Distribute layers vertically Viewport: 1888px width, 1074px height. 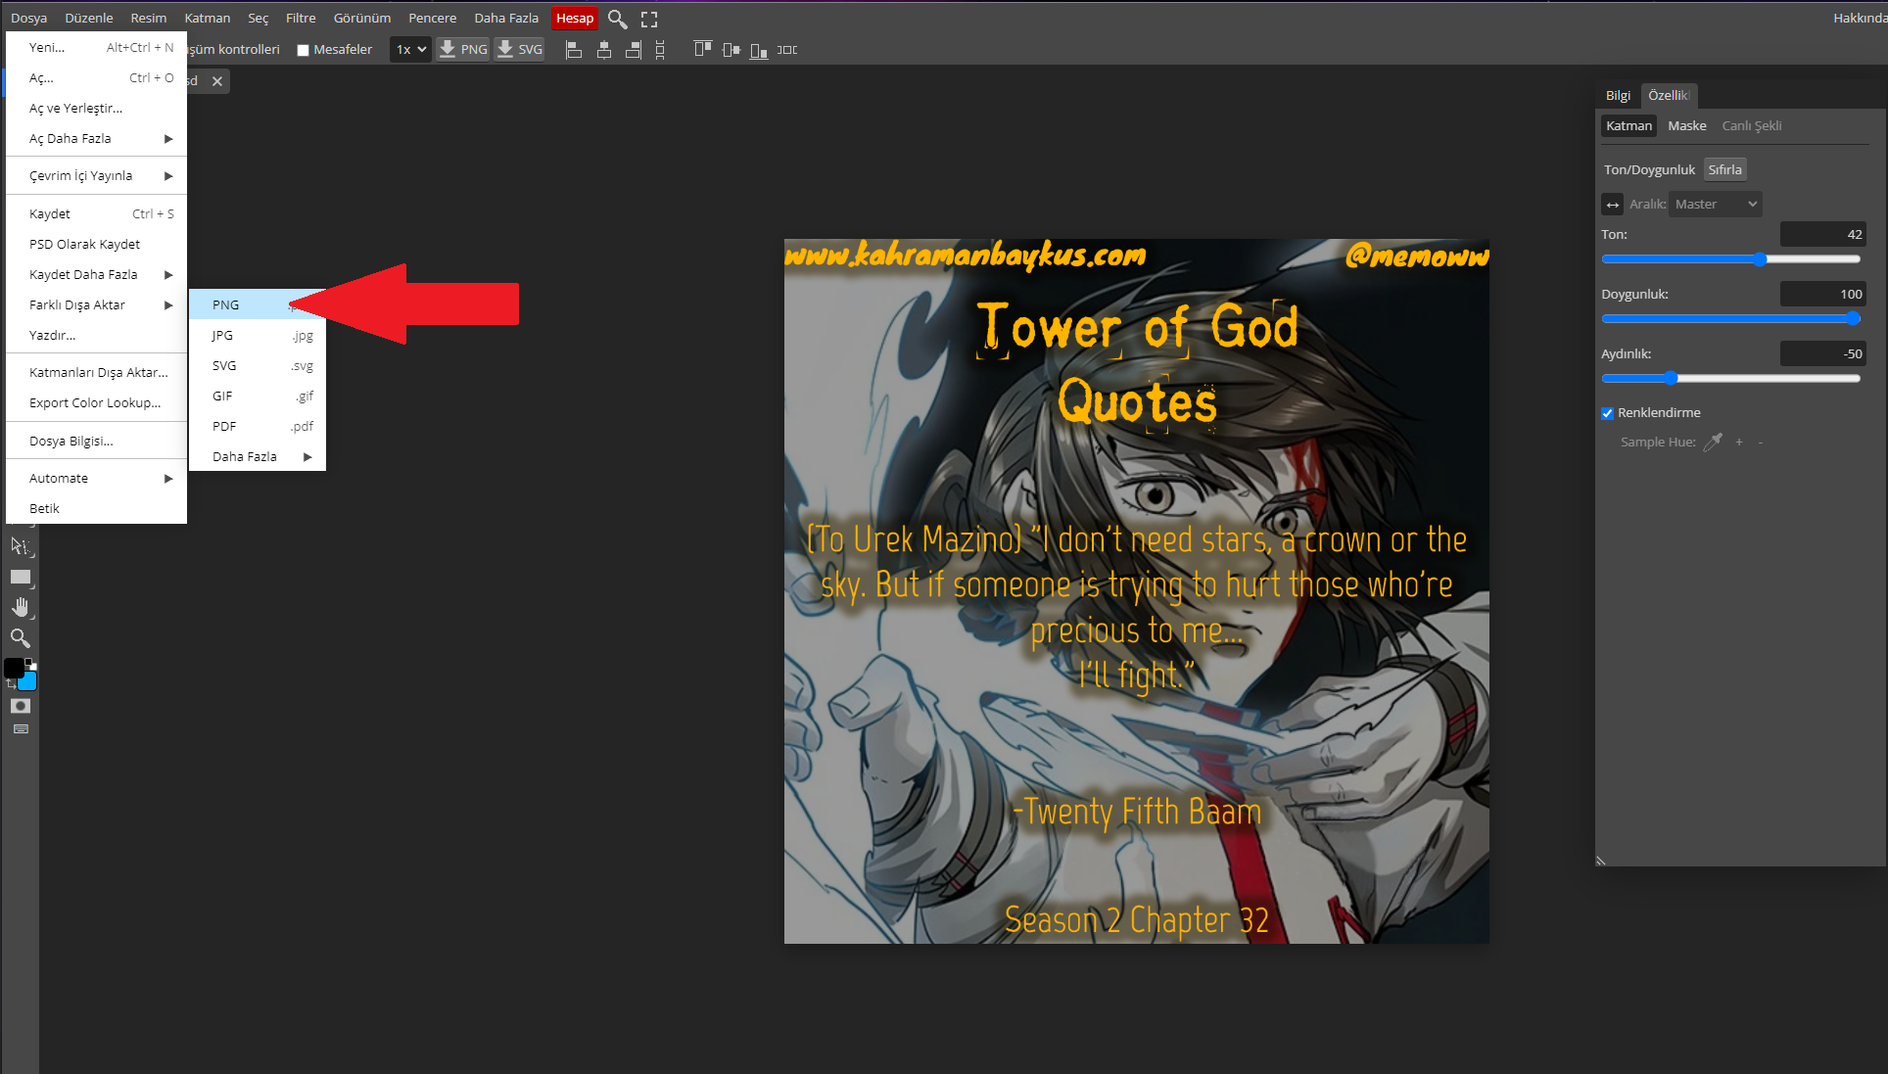pos(660,49)
